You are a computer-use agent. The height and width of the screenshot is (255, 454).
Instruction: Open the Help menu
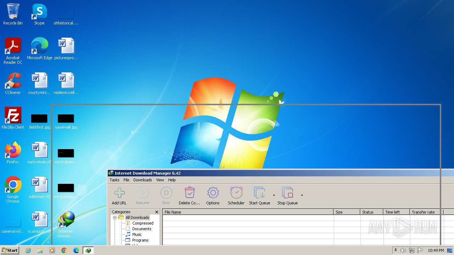(x=172, y=180)
